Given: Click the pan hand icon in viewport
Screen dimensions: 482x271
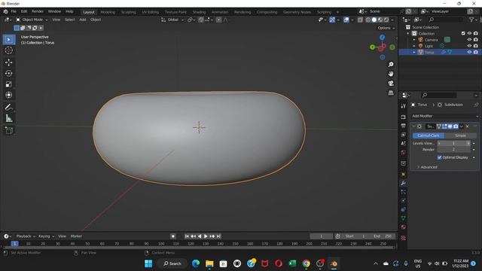Looking at the screenshot, I should point(391,74).
